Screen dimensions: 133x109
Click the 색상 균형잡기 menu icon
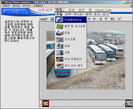[60, 59]
